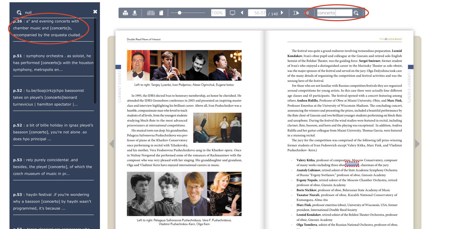Image resolution: width=455 pixels, height=229 pixels.
Task: Flip to next page with right arrow
Action: [x=417, y=144]
